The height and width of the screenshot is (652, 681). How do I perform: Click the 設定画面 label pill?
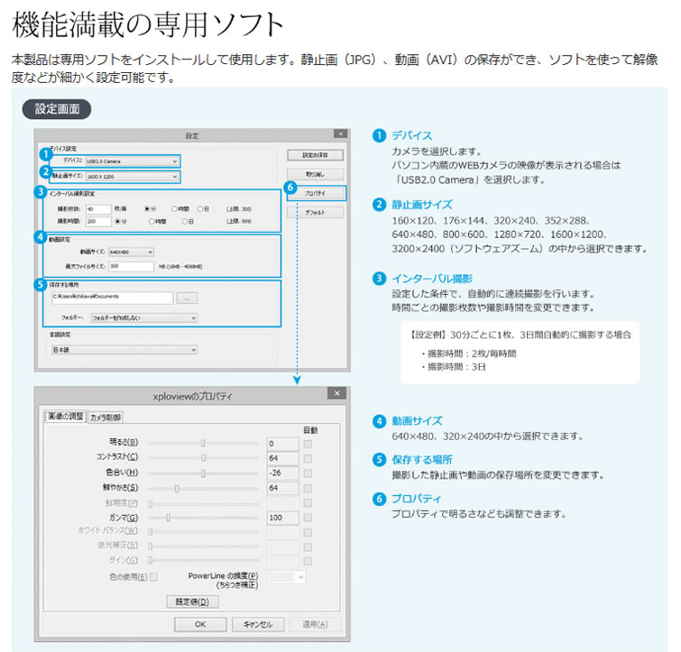(57, 109)
